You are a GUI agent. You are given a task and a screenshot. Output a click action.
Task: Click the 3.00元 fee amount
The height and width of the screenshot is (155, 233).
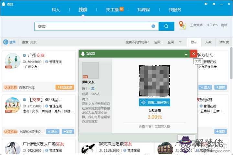[155, 117]
